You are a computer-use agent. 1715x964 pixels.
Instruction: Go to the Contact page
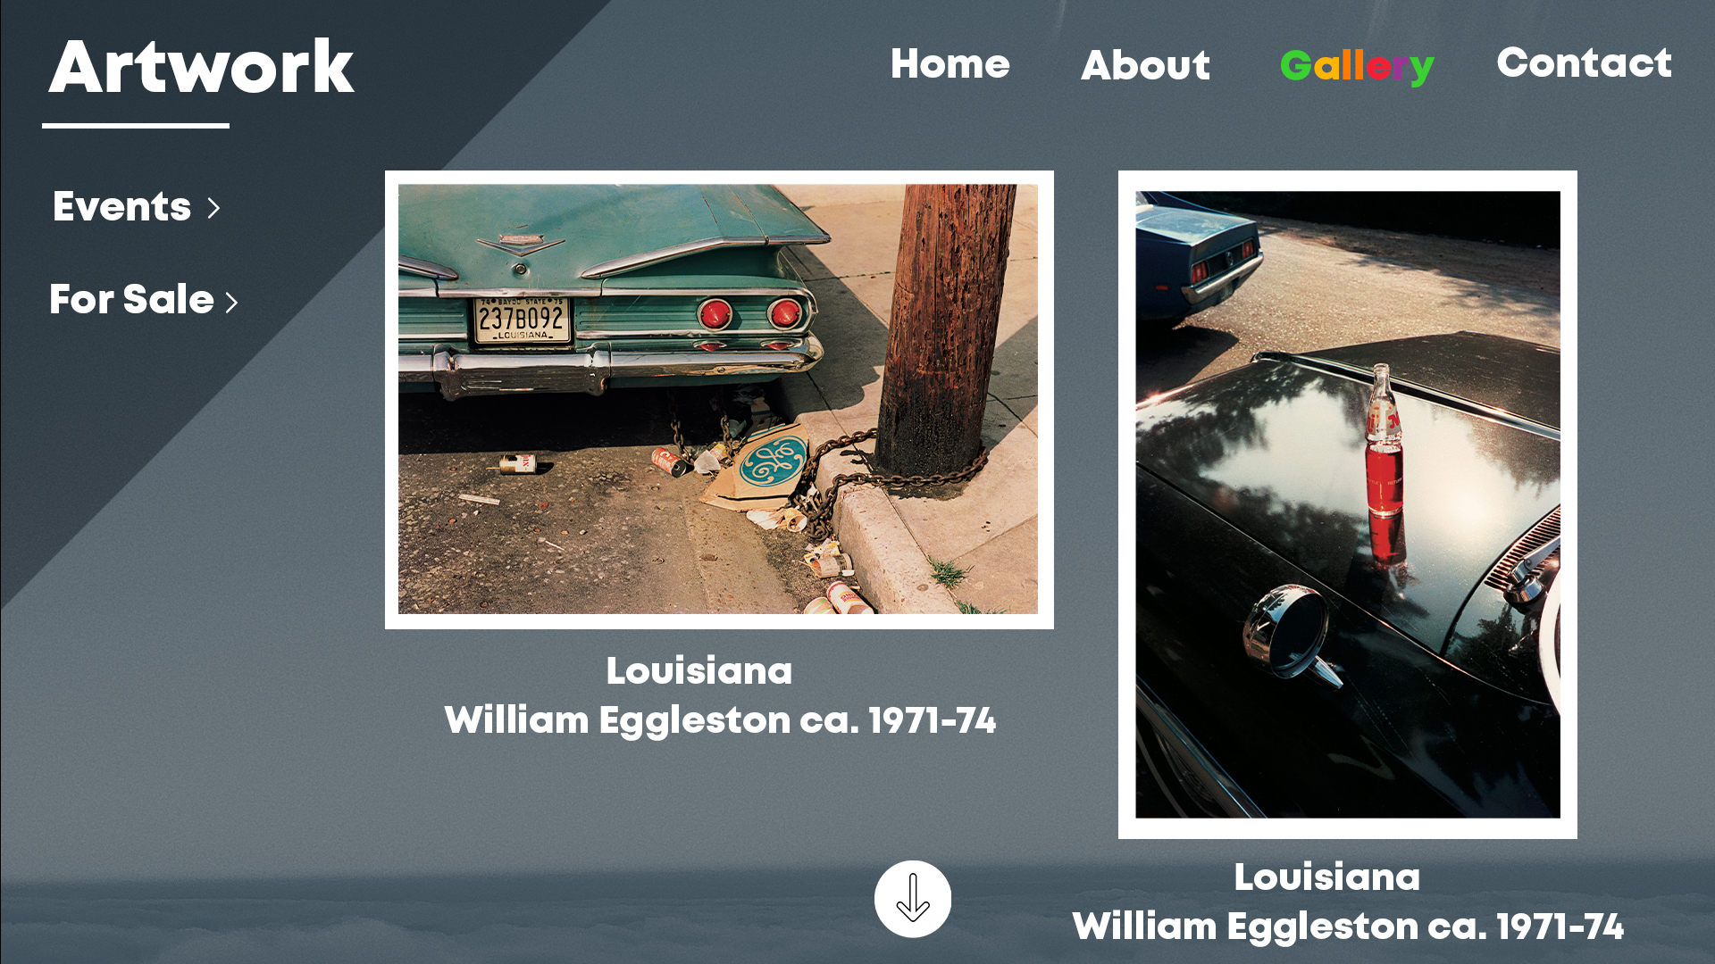tap(1584, 62)
